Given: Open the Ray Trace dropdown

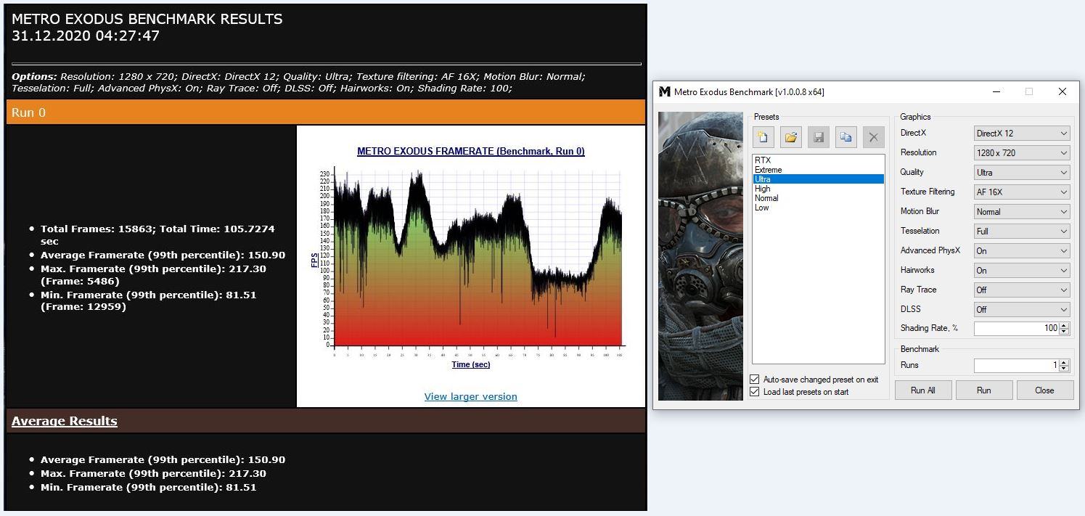Looking at the screenshot, I should coord(1022,290).
